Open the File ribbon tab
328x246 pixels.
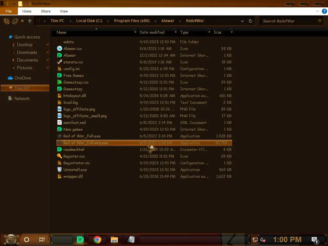click(9, 11)
